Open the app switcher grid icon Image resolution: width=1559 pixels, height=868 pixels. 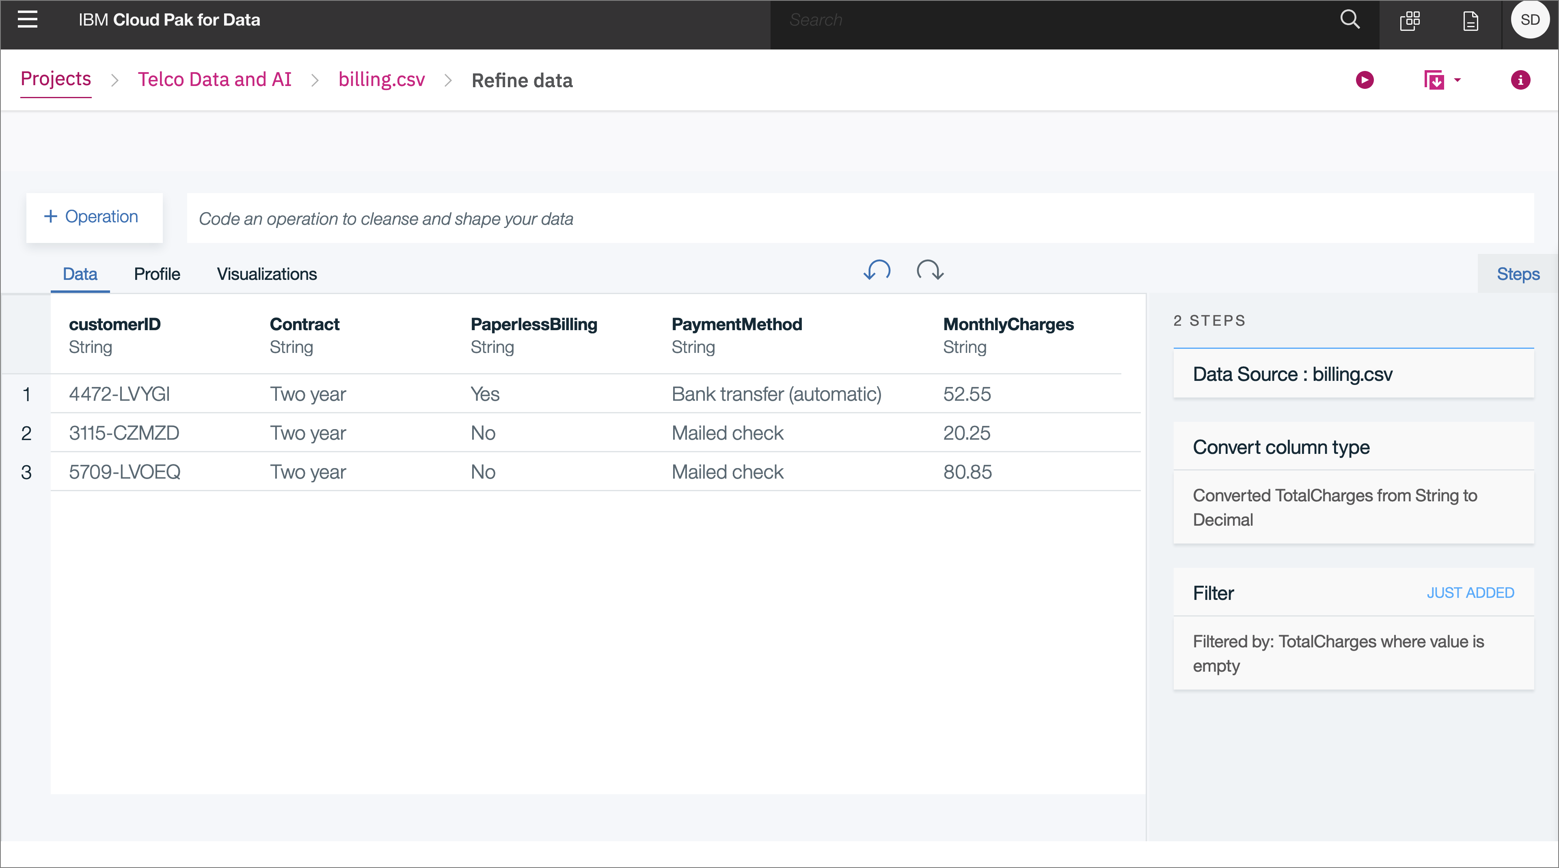click(x=1410, y=21)
